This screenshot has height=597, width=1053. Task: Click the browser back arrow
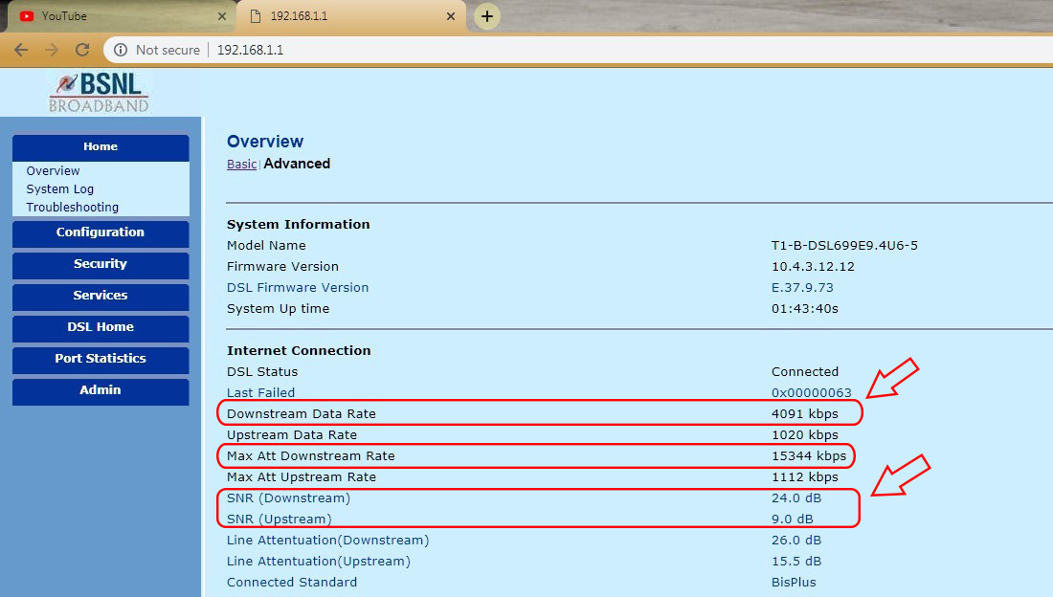pyautogui.click(x=20, y=50)
